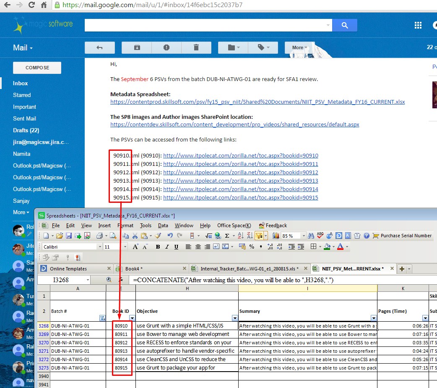Open the 85 % zoom dropdown

(x=304, y=236)
